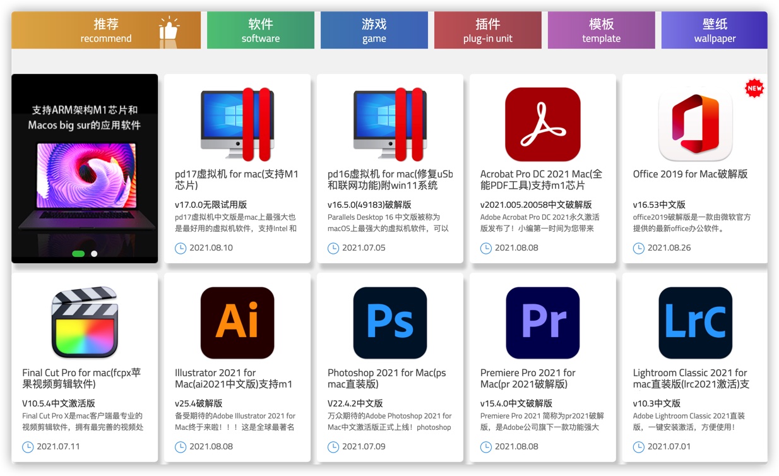Click clock icon beside 2021.07.01
779x476 pixels.
pos(639,447)
